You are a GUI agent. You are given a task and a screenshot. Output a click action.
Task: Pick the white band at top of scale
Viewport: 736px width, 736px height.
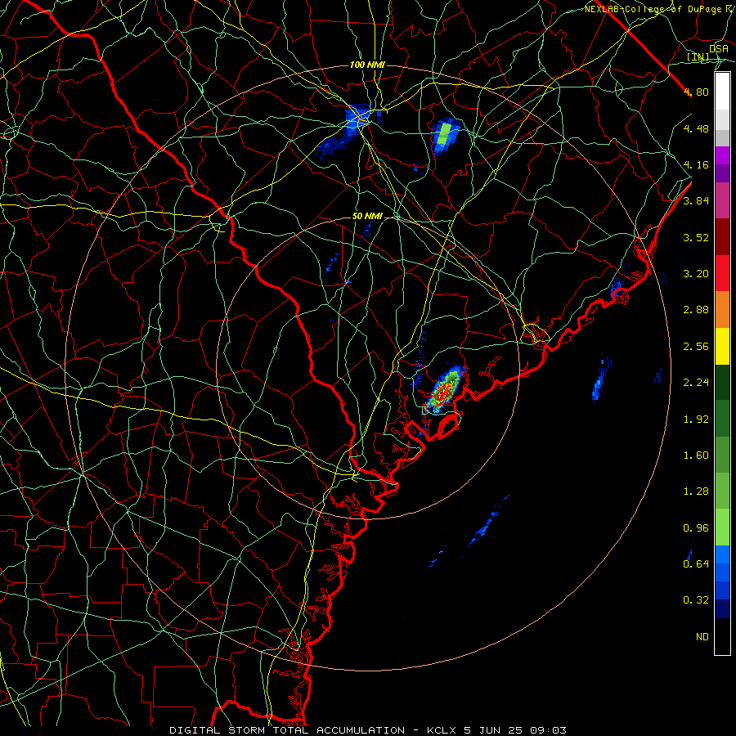[722, 92]
